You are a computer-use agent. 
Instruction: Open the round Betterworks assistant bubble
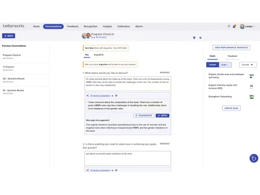254,158
